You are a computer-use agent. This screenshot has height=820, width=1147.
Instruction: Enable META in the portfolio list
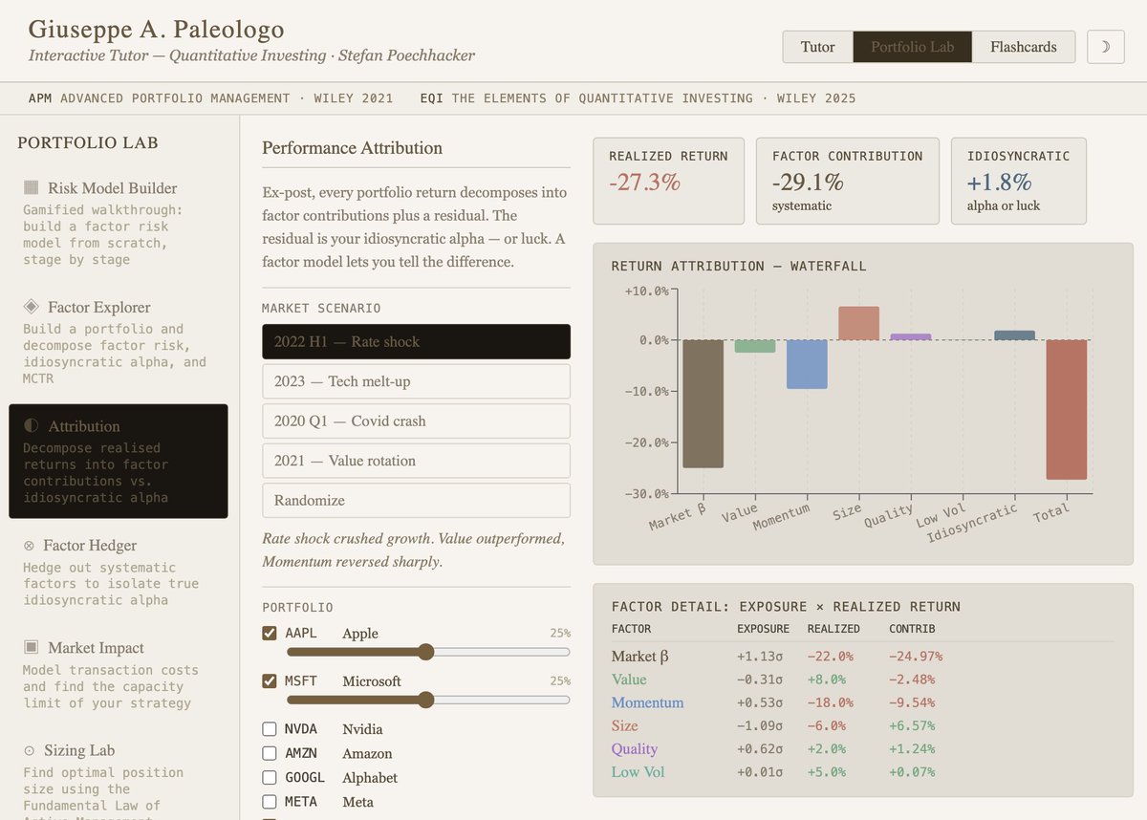coord(269,801)
